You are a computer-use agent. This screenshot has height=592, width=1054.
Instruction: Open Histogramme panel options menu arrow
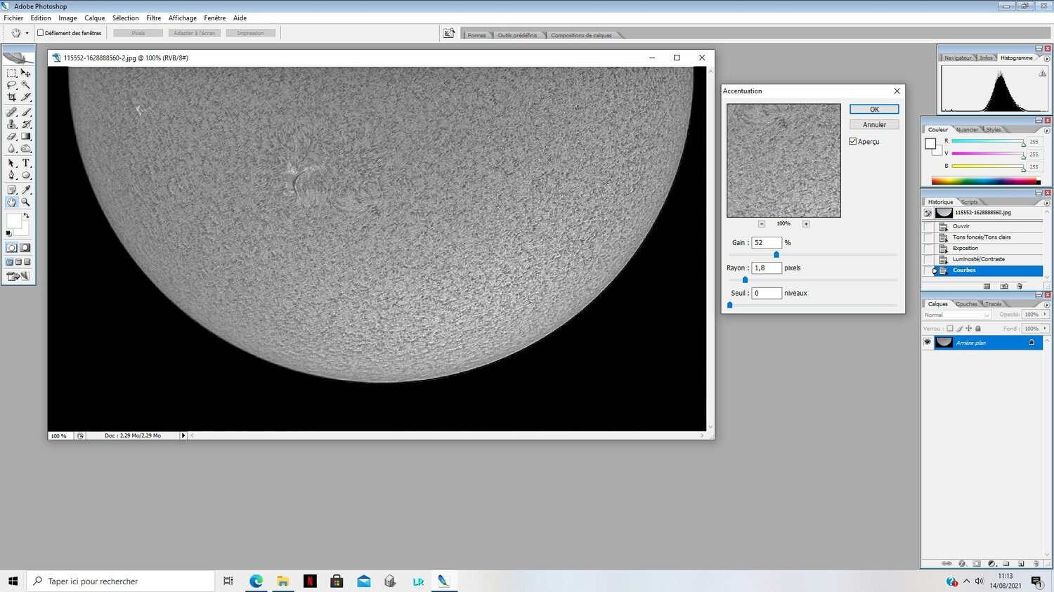coord(1047,59)
